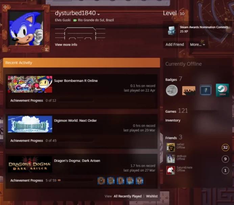
Task: Click zedkujo friend name
Action: pos(181,156)
